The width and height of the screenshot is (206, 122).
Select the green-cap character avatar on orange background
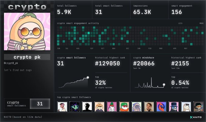(x=124, y=107)
